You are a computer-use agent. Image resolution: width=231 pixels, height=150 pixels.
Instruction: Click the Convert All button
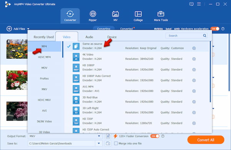coord(206,140)
